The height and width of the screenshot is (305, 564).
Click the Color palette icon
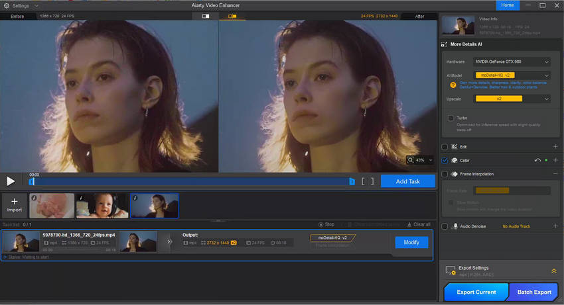[x=455, y=160]
